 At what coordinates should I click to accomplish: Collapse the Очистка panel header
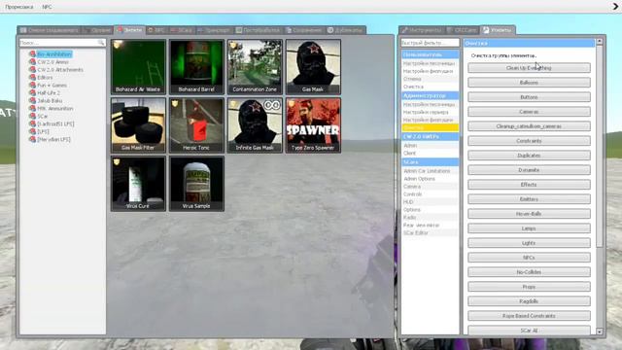click(529, 43)
